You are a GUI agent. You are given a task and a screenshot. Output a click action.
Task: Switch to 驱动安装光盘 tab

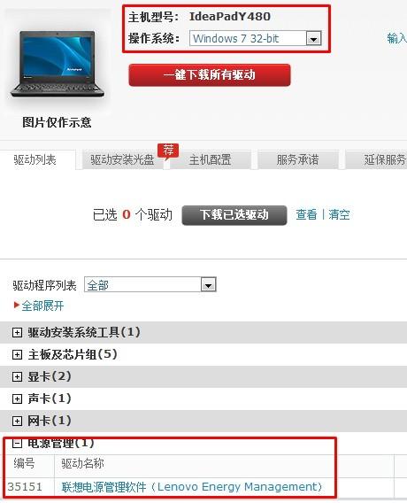click(122, 159)
